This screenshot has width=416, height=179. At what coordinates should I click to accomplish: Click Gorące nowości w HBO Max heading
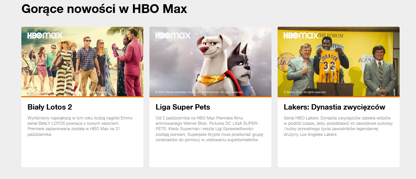tap(104, 9)
